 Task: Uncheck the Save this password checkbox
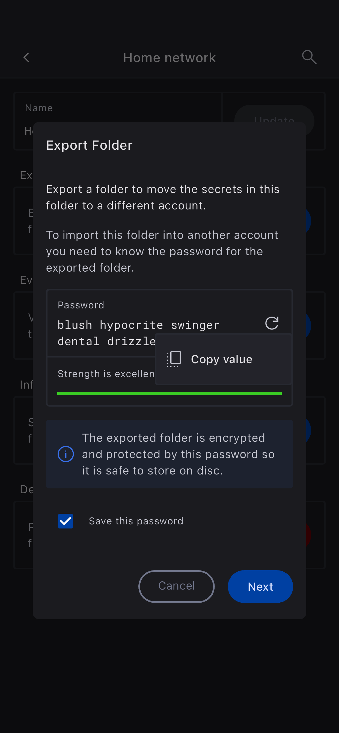point(66,521)
